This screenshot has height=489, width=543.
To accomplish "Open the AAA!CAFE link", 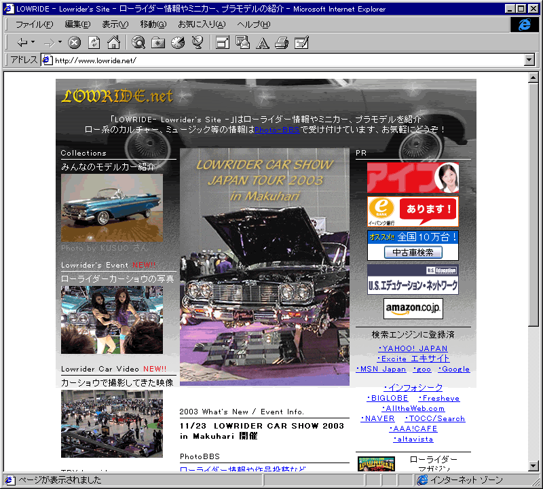I will 413,429.
